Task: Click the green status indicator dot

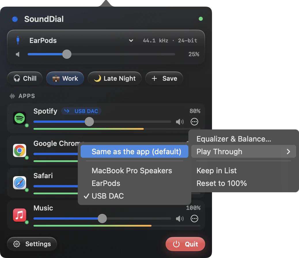Action: [200, 19]
